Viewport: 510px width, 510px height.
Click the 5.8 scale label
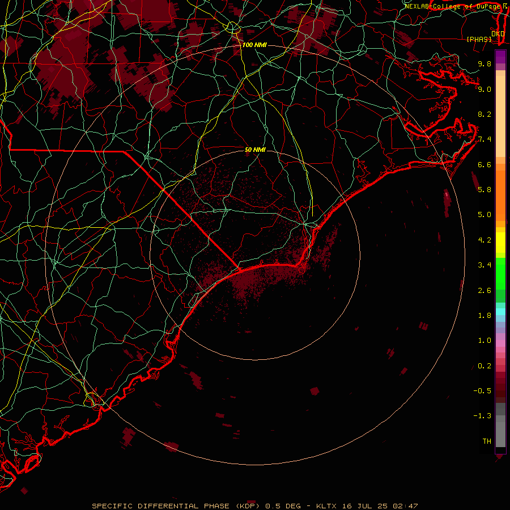(484, 189)
